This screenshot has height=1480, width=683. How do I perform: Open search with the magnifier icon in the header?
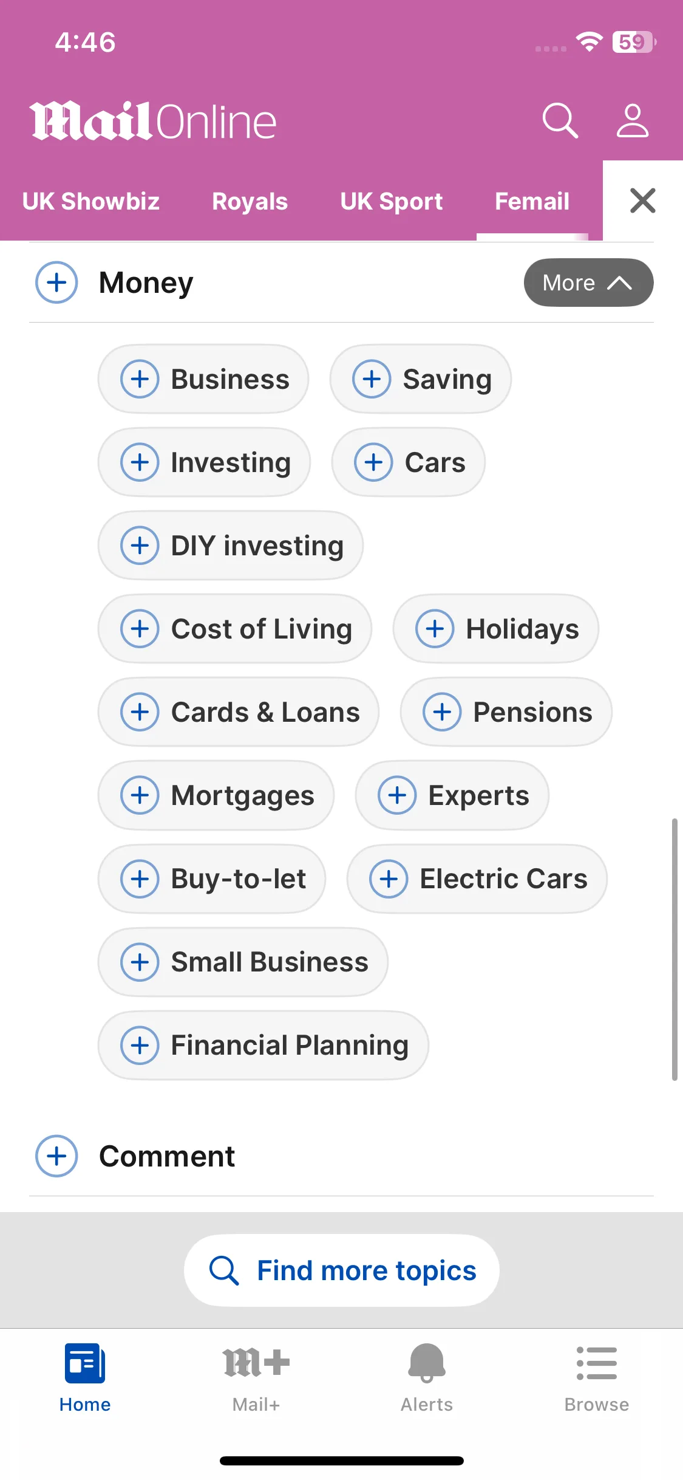(560, 120)
